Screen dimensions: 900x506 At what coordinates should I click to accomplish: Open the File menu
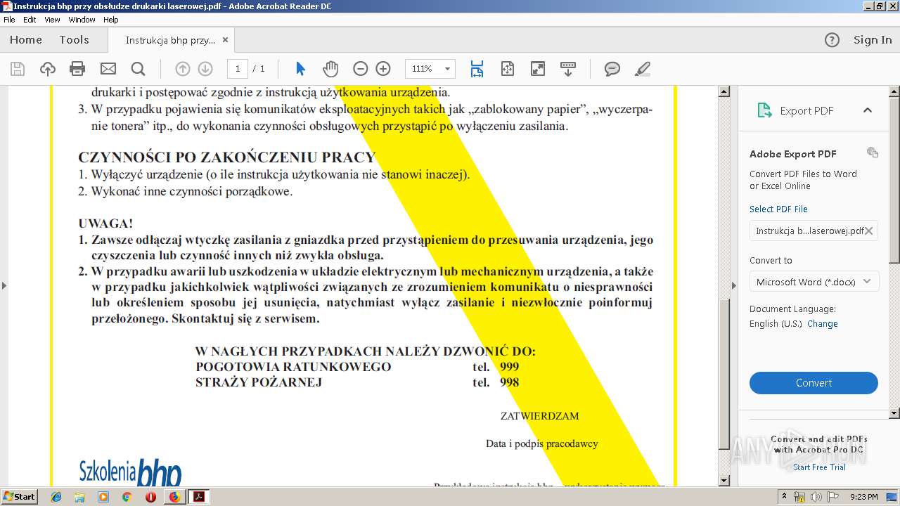tap(9, 20)
